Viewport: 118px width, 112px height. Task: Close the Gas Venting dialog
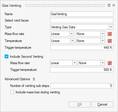[114, 5]
